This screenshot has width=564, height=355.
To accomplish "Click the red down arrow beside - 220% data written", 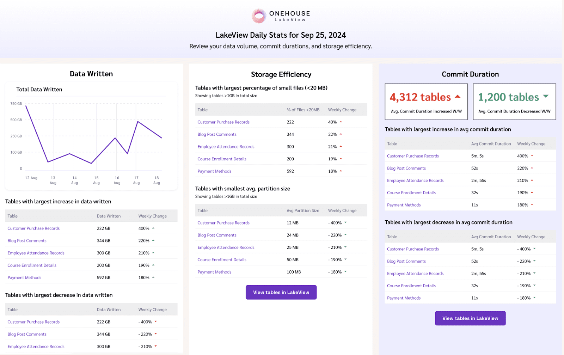I will click(155, 334).
